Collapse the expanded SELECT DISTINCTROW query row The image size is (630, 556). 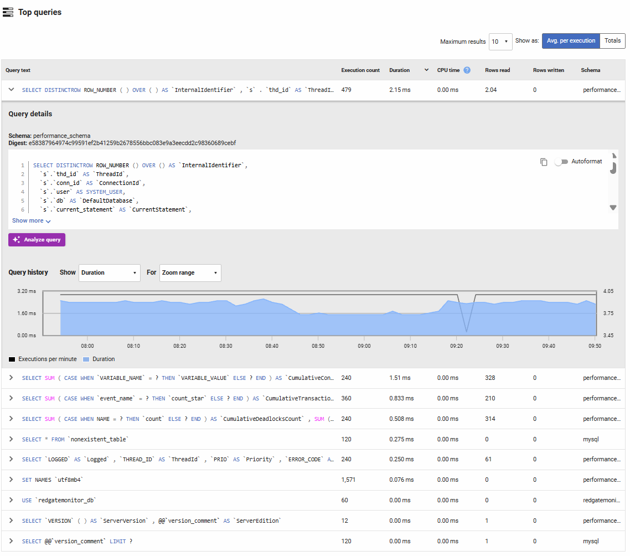point(11,90)
